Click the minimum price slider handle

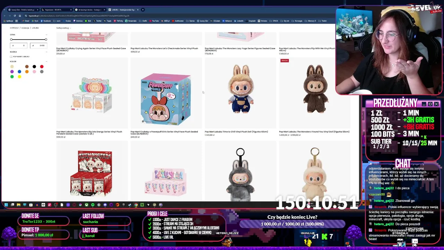click(11, 40)
